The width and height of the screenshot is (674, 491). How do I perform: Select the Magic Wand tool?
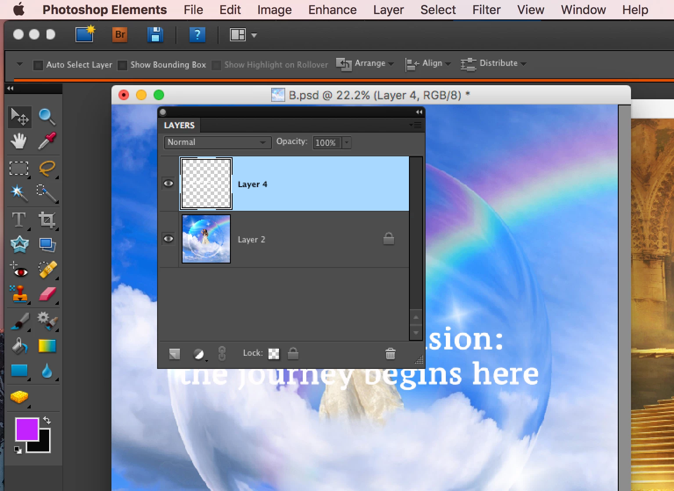(x=19, y=193)
